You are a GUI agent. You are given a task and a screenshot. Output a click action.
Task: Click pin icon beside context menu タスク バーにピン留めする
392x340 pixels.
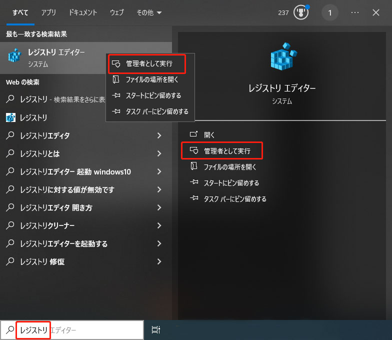[116, 111]
